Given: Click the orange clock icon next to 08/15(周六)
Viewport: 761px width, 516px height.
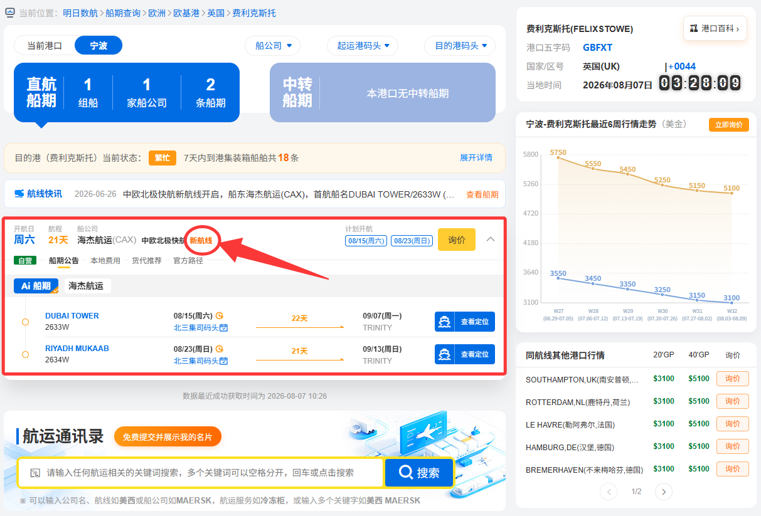Looking at the screenshot, I should point(220,316).
